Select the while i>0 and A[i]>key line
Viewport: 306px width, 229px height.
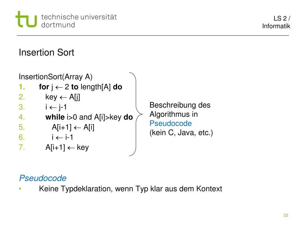89,117
